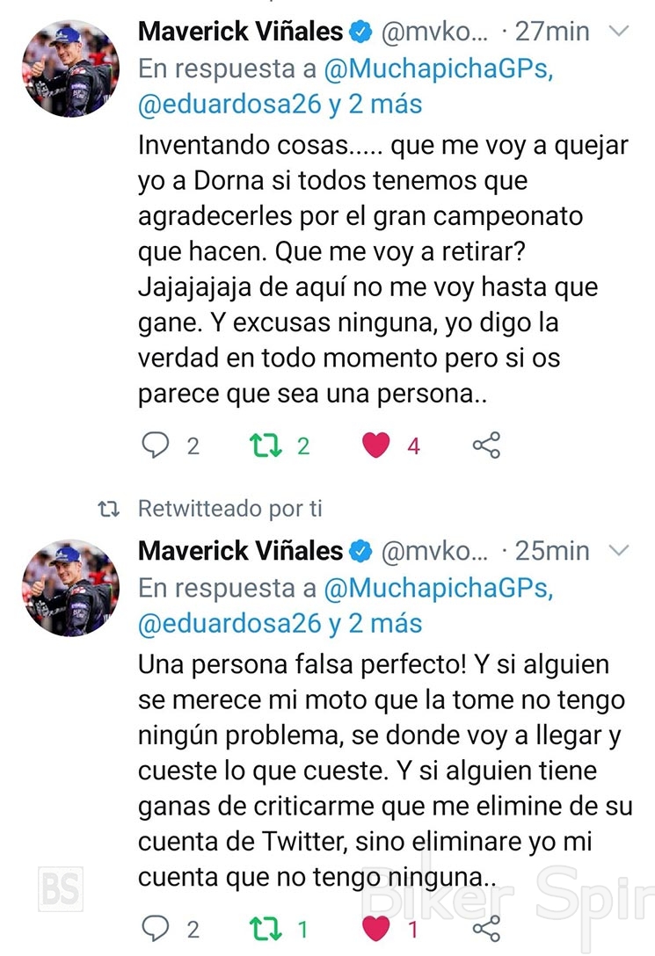Click the retweet icon beside "Retwitteado por ti"
Viewport: 655px width, 956px height.
click(x=108, y=509)
